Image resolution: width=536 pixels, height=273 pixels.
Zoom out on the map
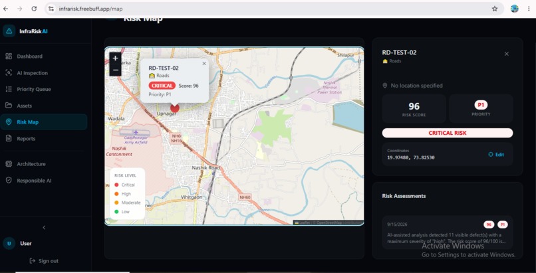pos(115,70)
